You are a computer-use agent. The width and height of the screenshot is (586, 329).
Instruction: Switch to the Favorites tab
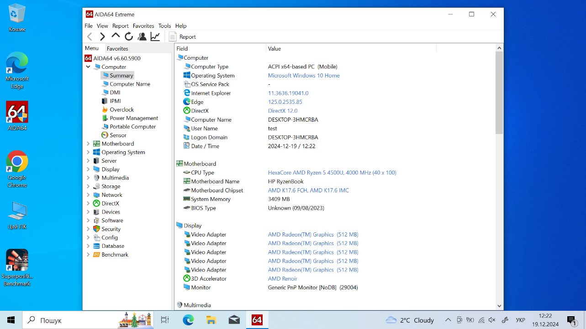[x=117, y=48]
